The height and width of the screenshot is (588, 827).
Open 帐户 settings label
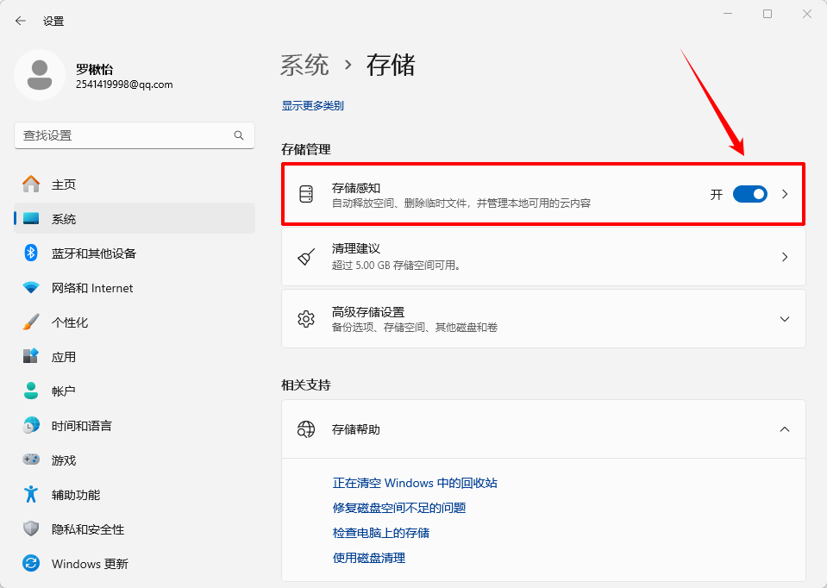[64, 391]
